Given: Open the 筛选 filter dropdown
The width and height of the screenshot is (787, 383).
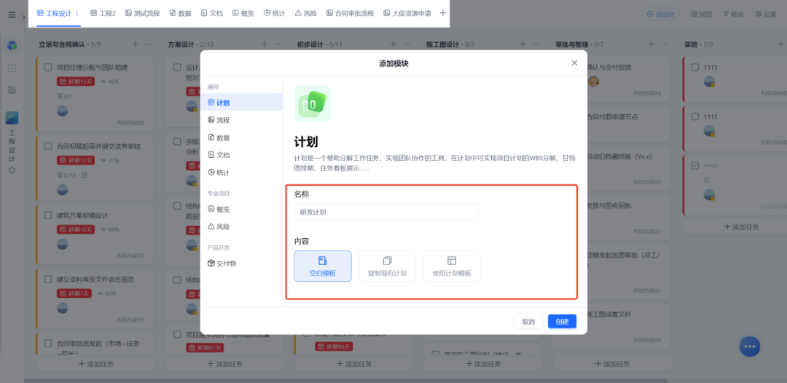Looking at the screenshot, I should coord(733,14).
